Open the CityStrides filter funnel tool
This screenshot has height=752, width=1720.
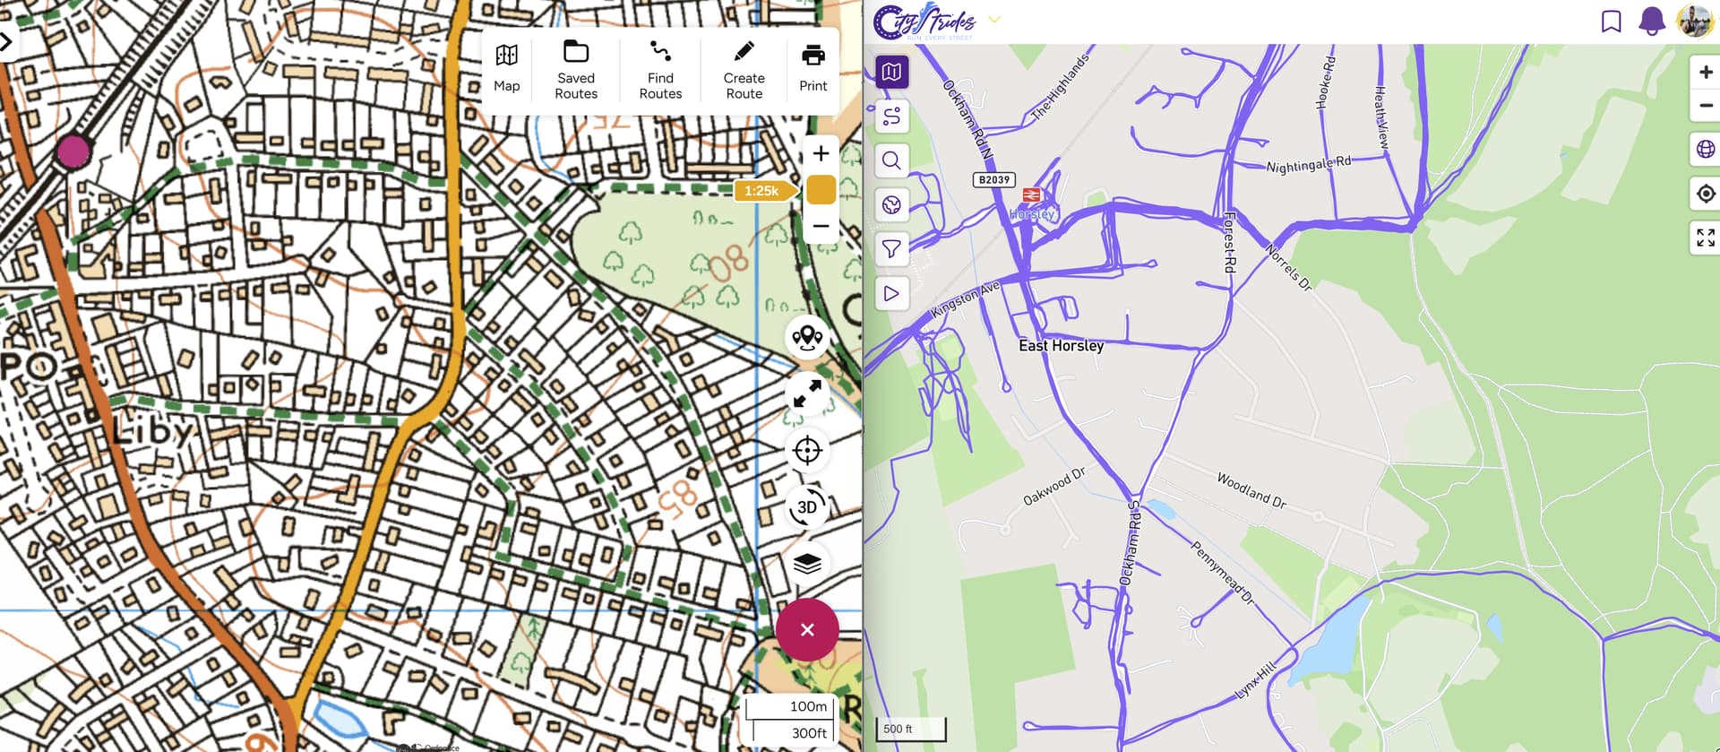click(891, 249)
